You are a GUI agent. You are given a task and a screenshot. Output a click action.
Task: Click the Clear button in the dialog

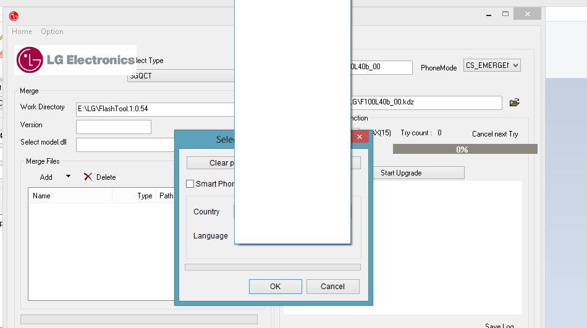[210, 163]
